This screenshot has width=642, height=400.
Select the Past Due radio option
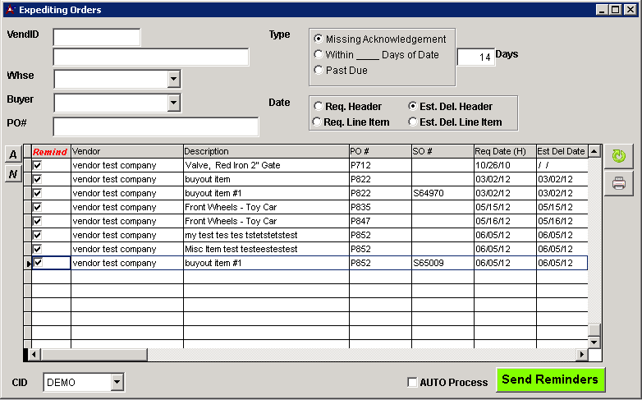click(x=319, y=71)
